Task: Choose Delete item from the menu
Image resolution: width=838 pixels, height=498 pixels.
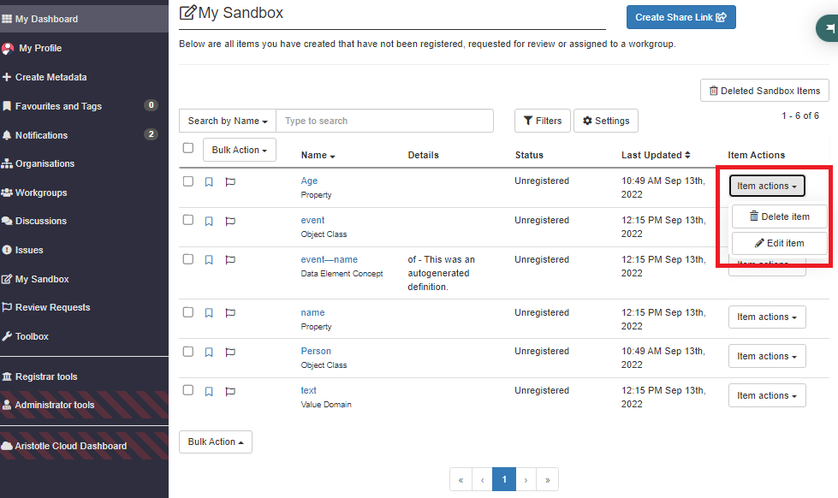Action: pos(779,216)
